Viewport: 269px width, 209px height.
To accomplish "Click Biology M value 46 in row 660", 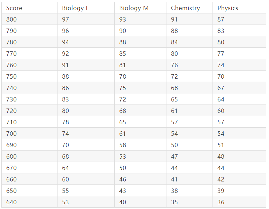I will [123, 179].
